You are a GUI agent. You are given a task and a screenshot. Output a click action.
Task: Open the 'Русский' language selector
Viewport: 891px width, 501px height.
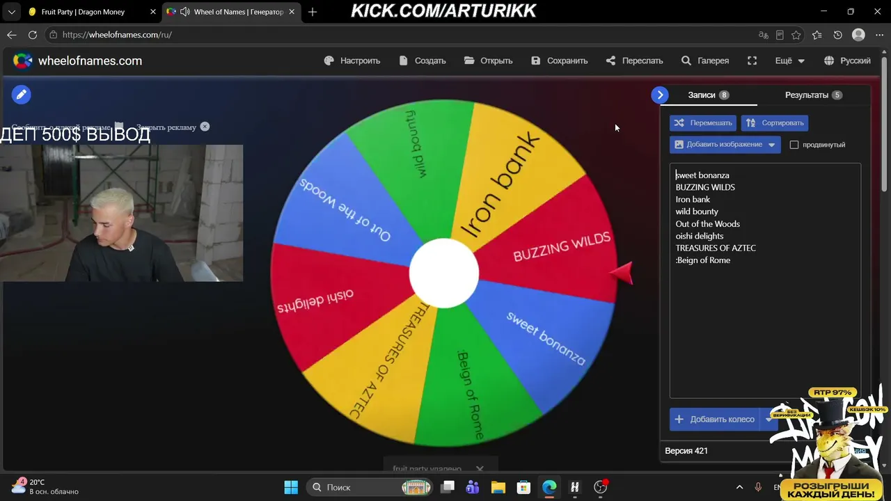coord(847,61)
